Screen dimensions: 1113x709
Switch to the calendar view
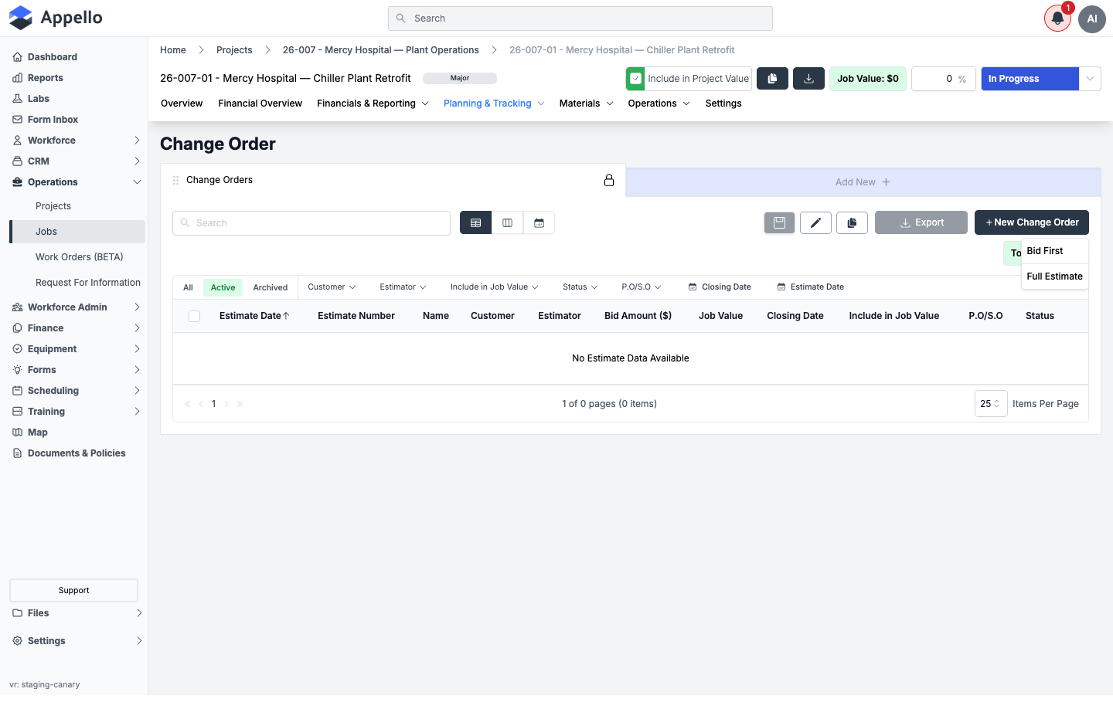539,222
